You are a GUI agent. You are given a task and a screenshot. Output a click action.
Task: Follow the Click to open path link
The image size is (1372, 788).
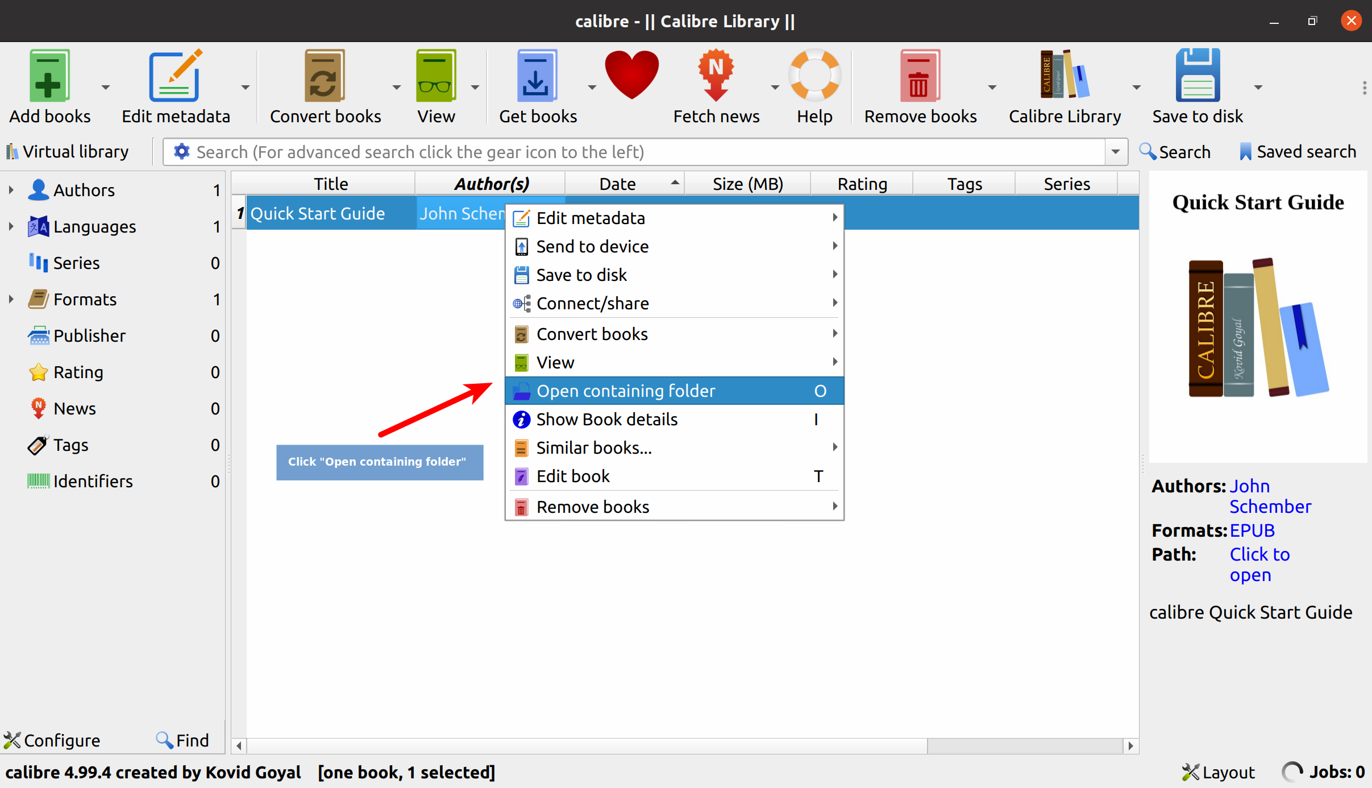(1259, 565)
